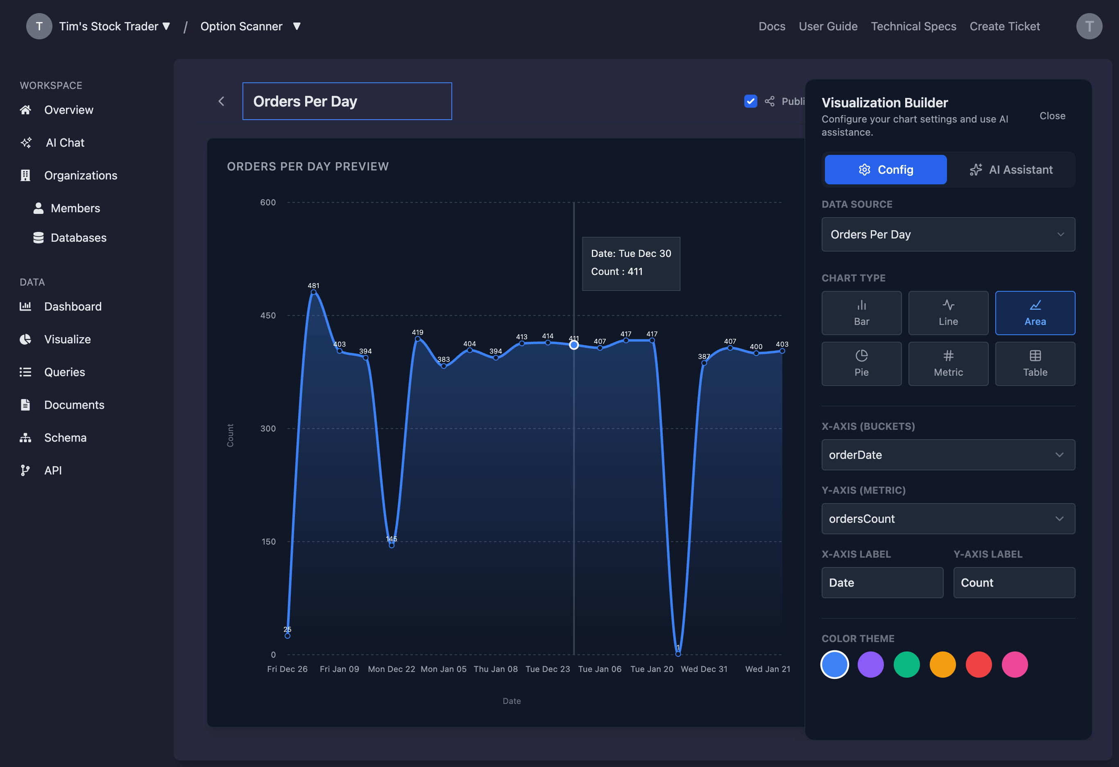1119x767 pixels.
Task: Select the green color theme swatch
Action: click(x=907, y=665)
